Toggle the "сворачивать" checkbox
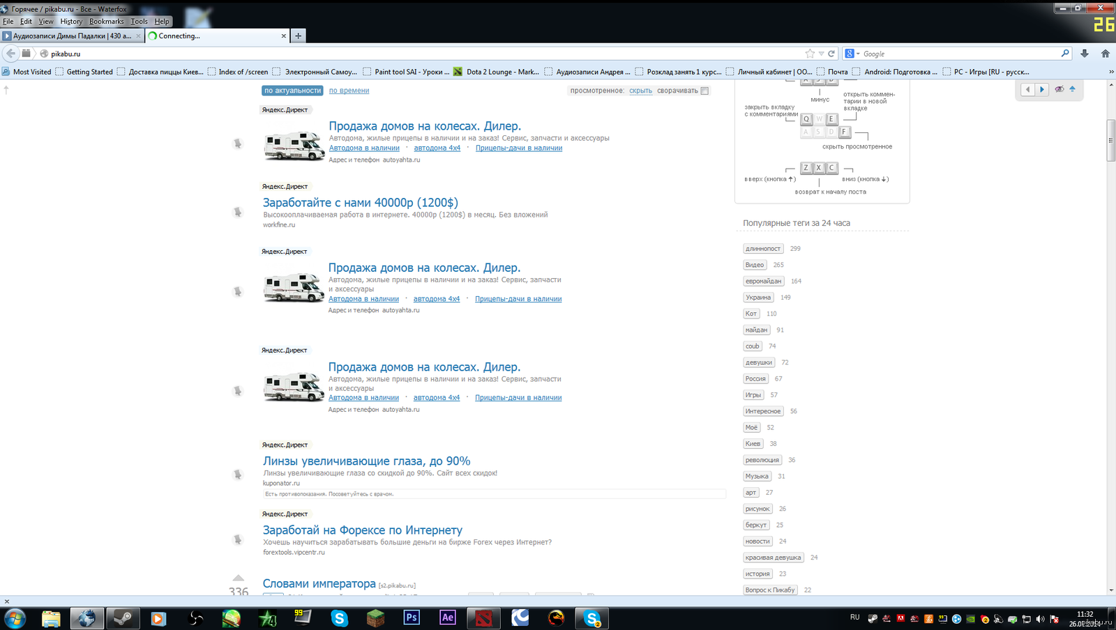 [704, 91]
